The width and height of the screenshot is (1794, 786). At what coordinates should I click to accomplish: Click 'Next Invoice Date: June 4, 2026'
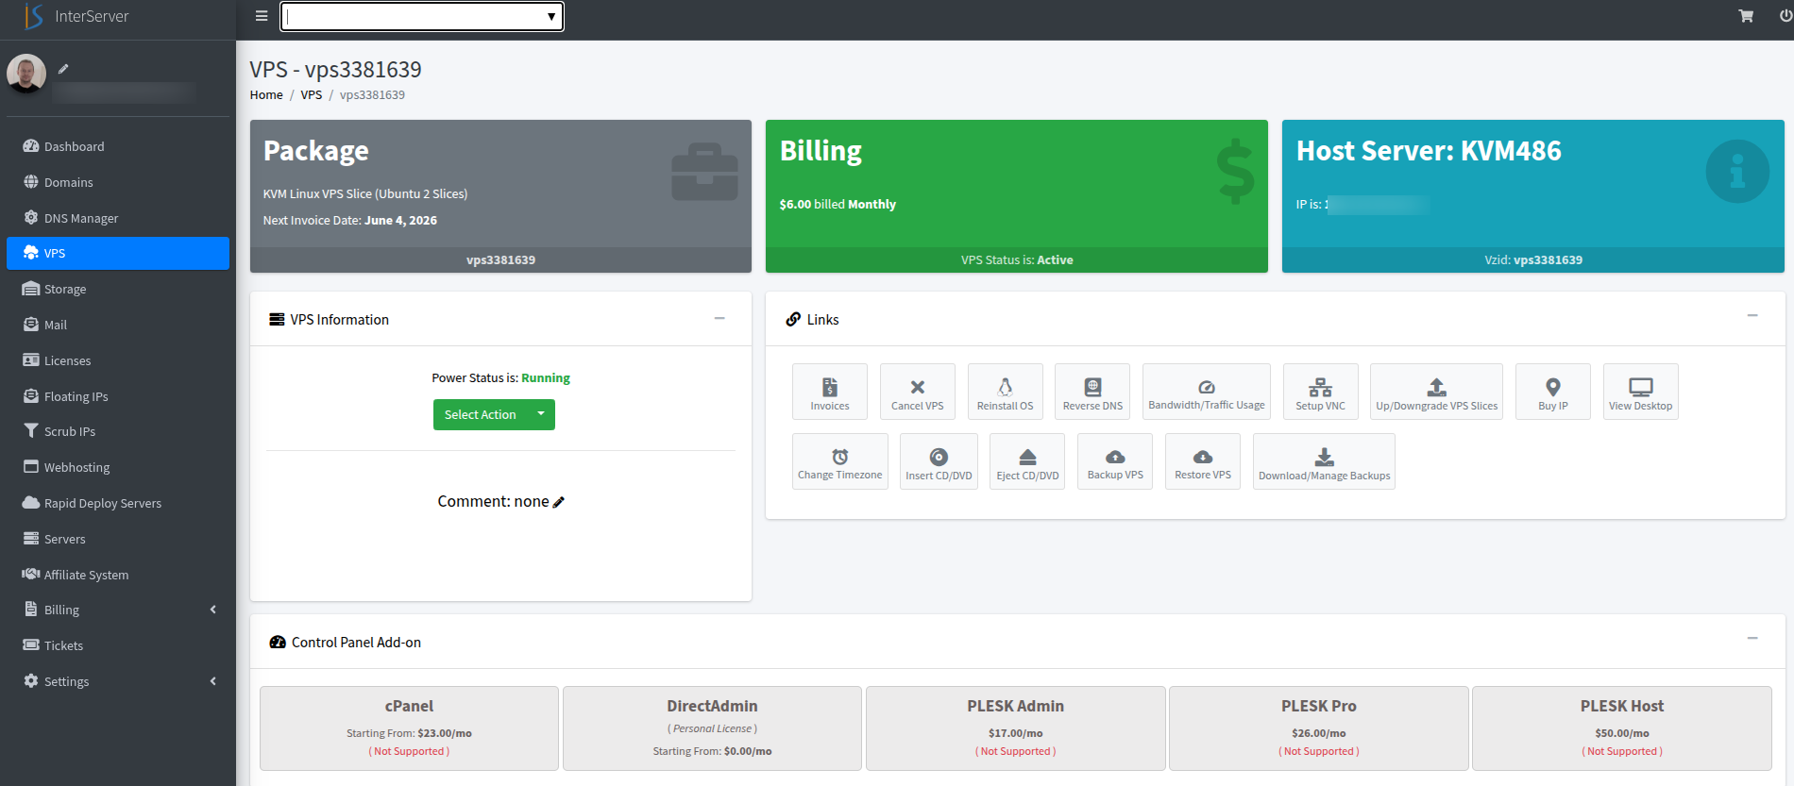tap(350, 220)
